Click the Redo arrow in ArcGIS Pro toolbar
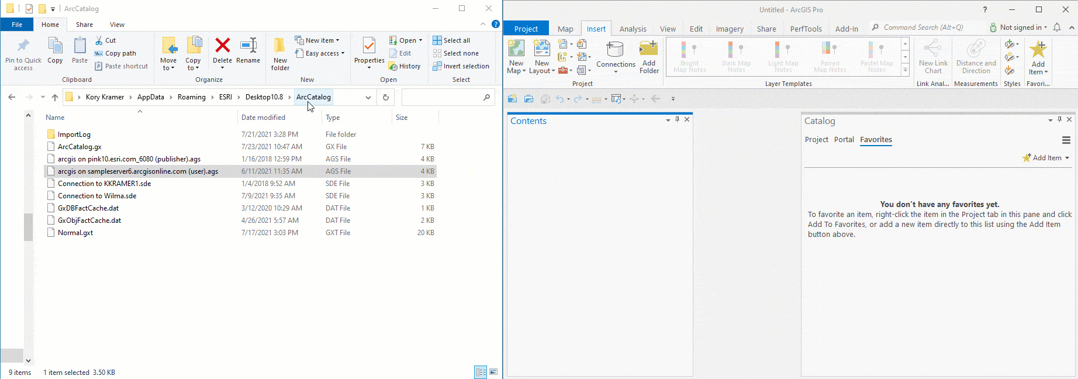Screen dimensions: 1078x379 click(577, 99)
